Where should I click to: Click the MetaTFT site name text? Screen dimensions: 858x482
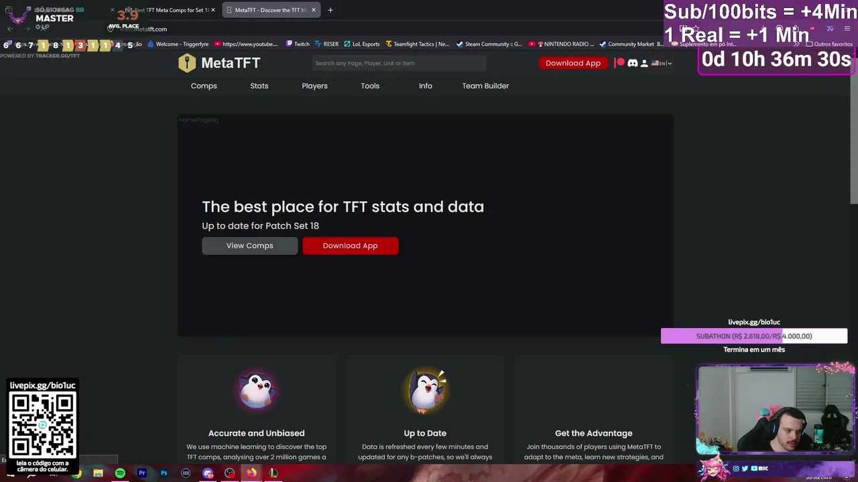point(231,63)
